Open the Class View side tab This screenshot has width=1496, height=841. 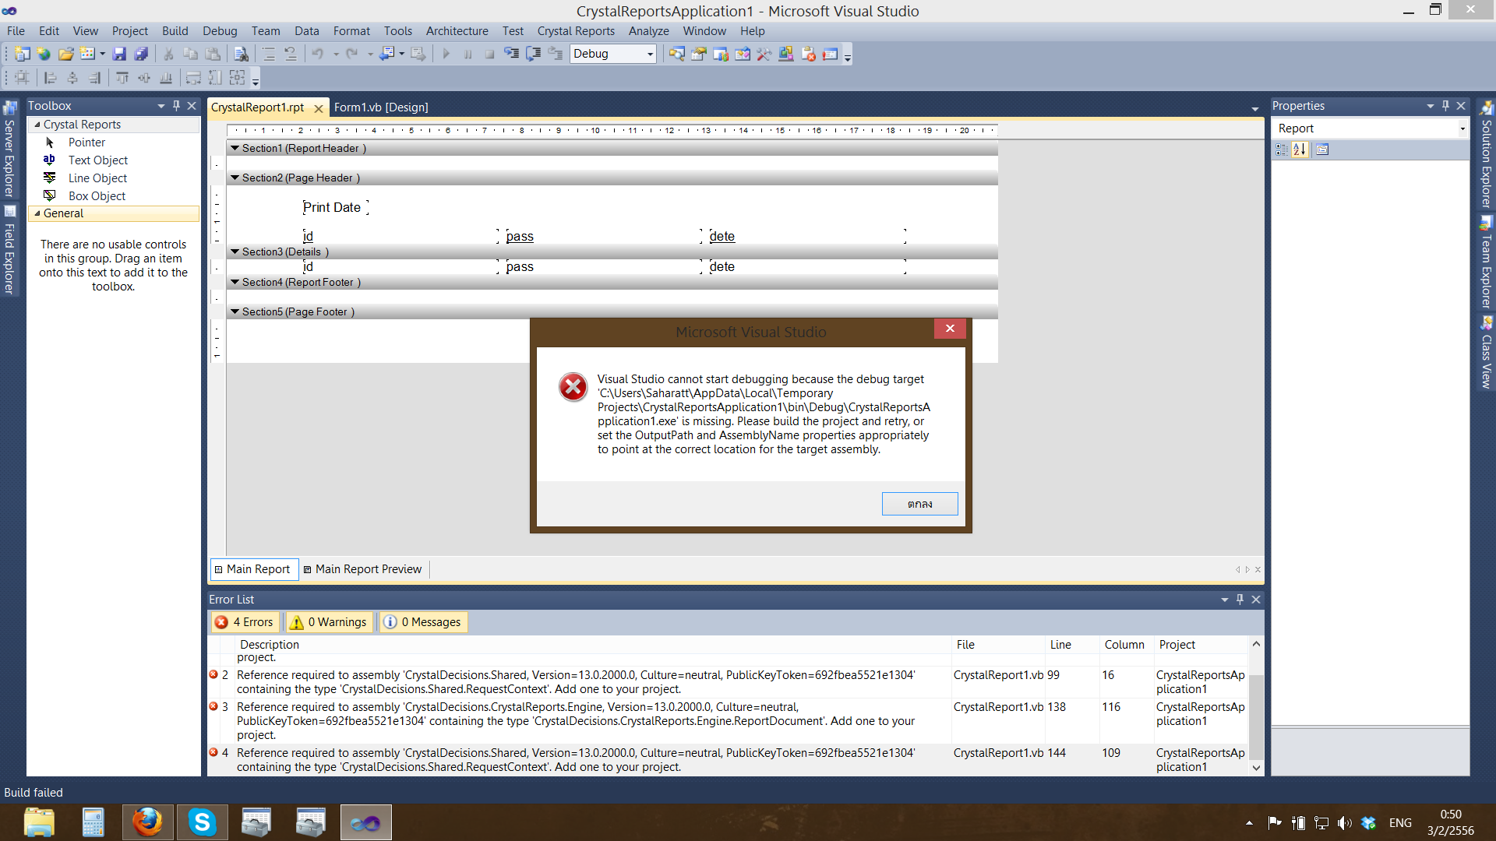[1487, 354]
